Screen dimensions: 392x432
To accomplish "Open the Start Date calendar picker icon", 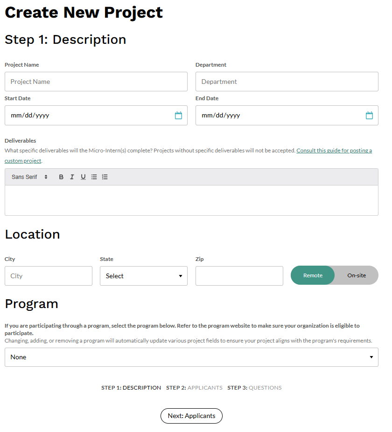I will (178, 116).
